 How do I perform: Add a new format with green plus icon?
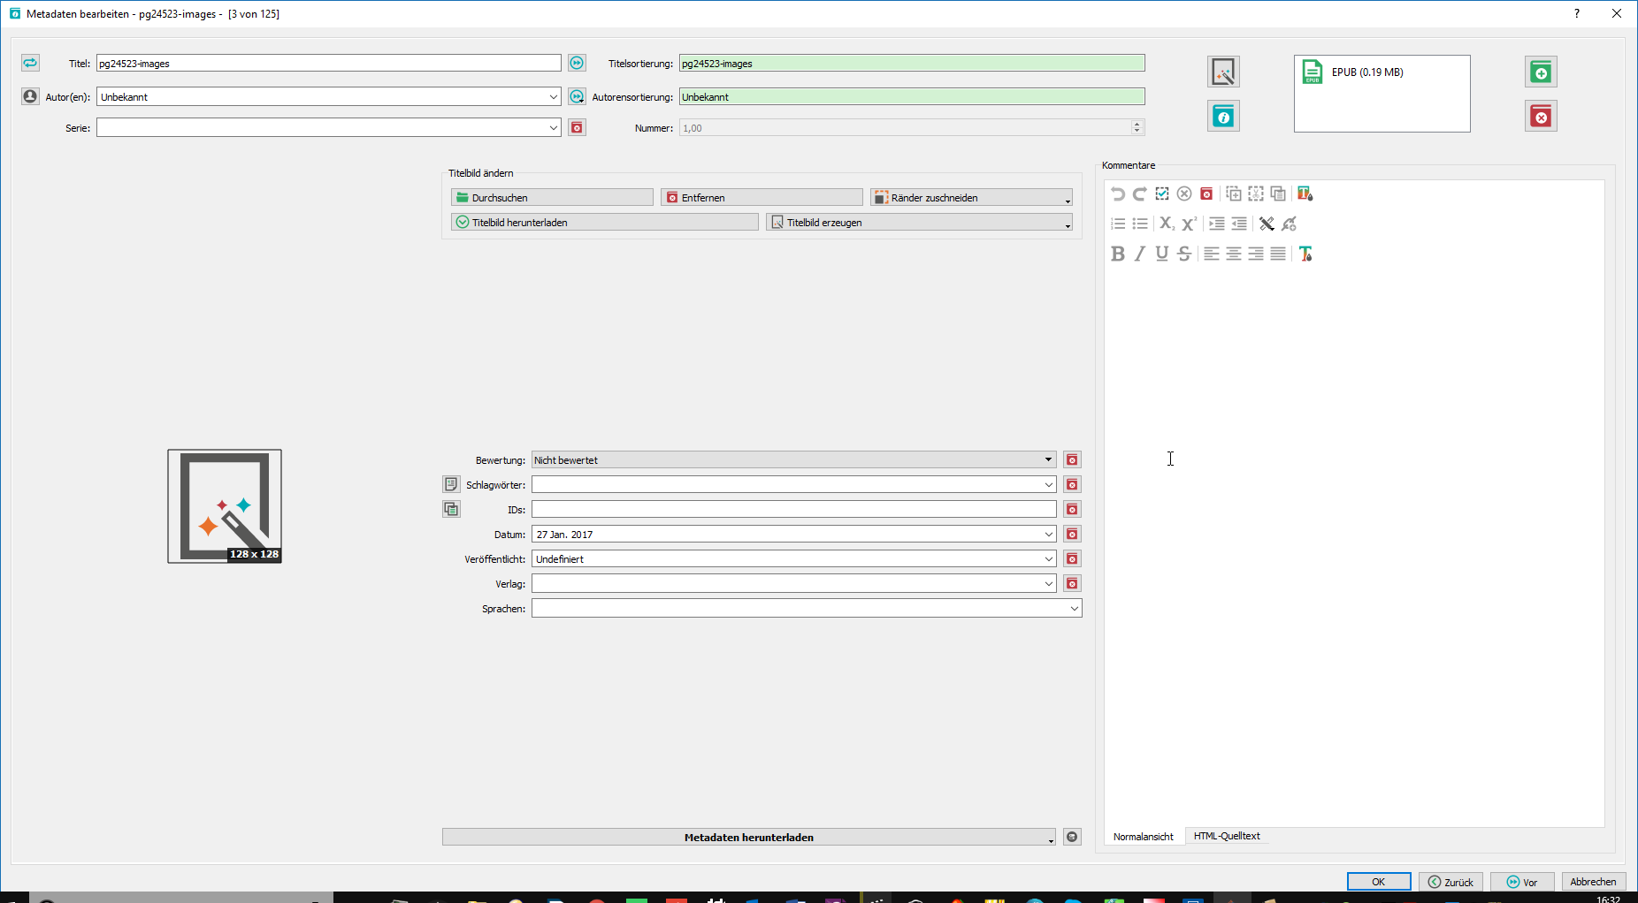[1541, 72]
